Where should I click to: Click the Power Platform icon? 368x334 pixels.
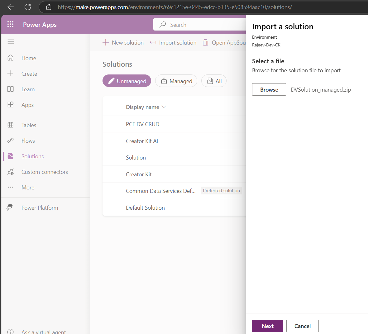(x=10, y=208)
